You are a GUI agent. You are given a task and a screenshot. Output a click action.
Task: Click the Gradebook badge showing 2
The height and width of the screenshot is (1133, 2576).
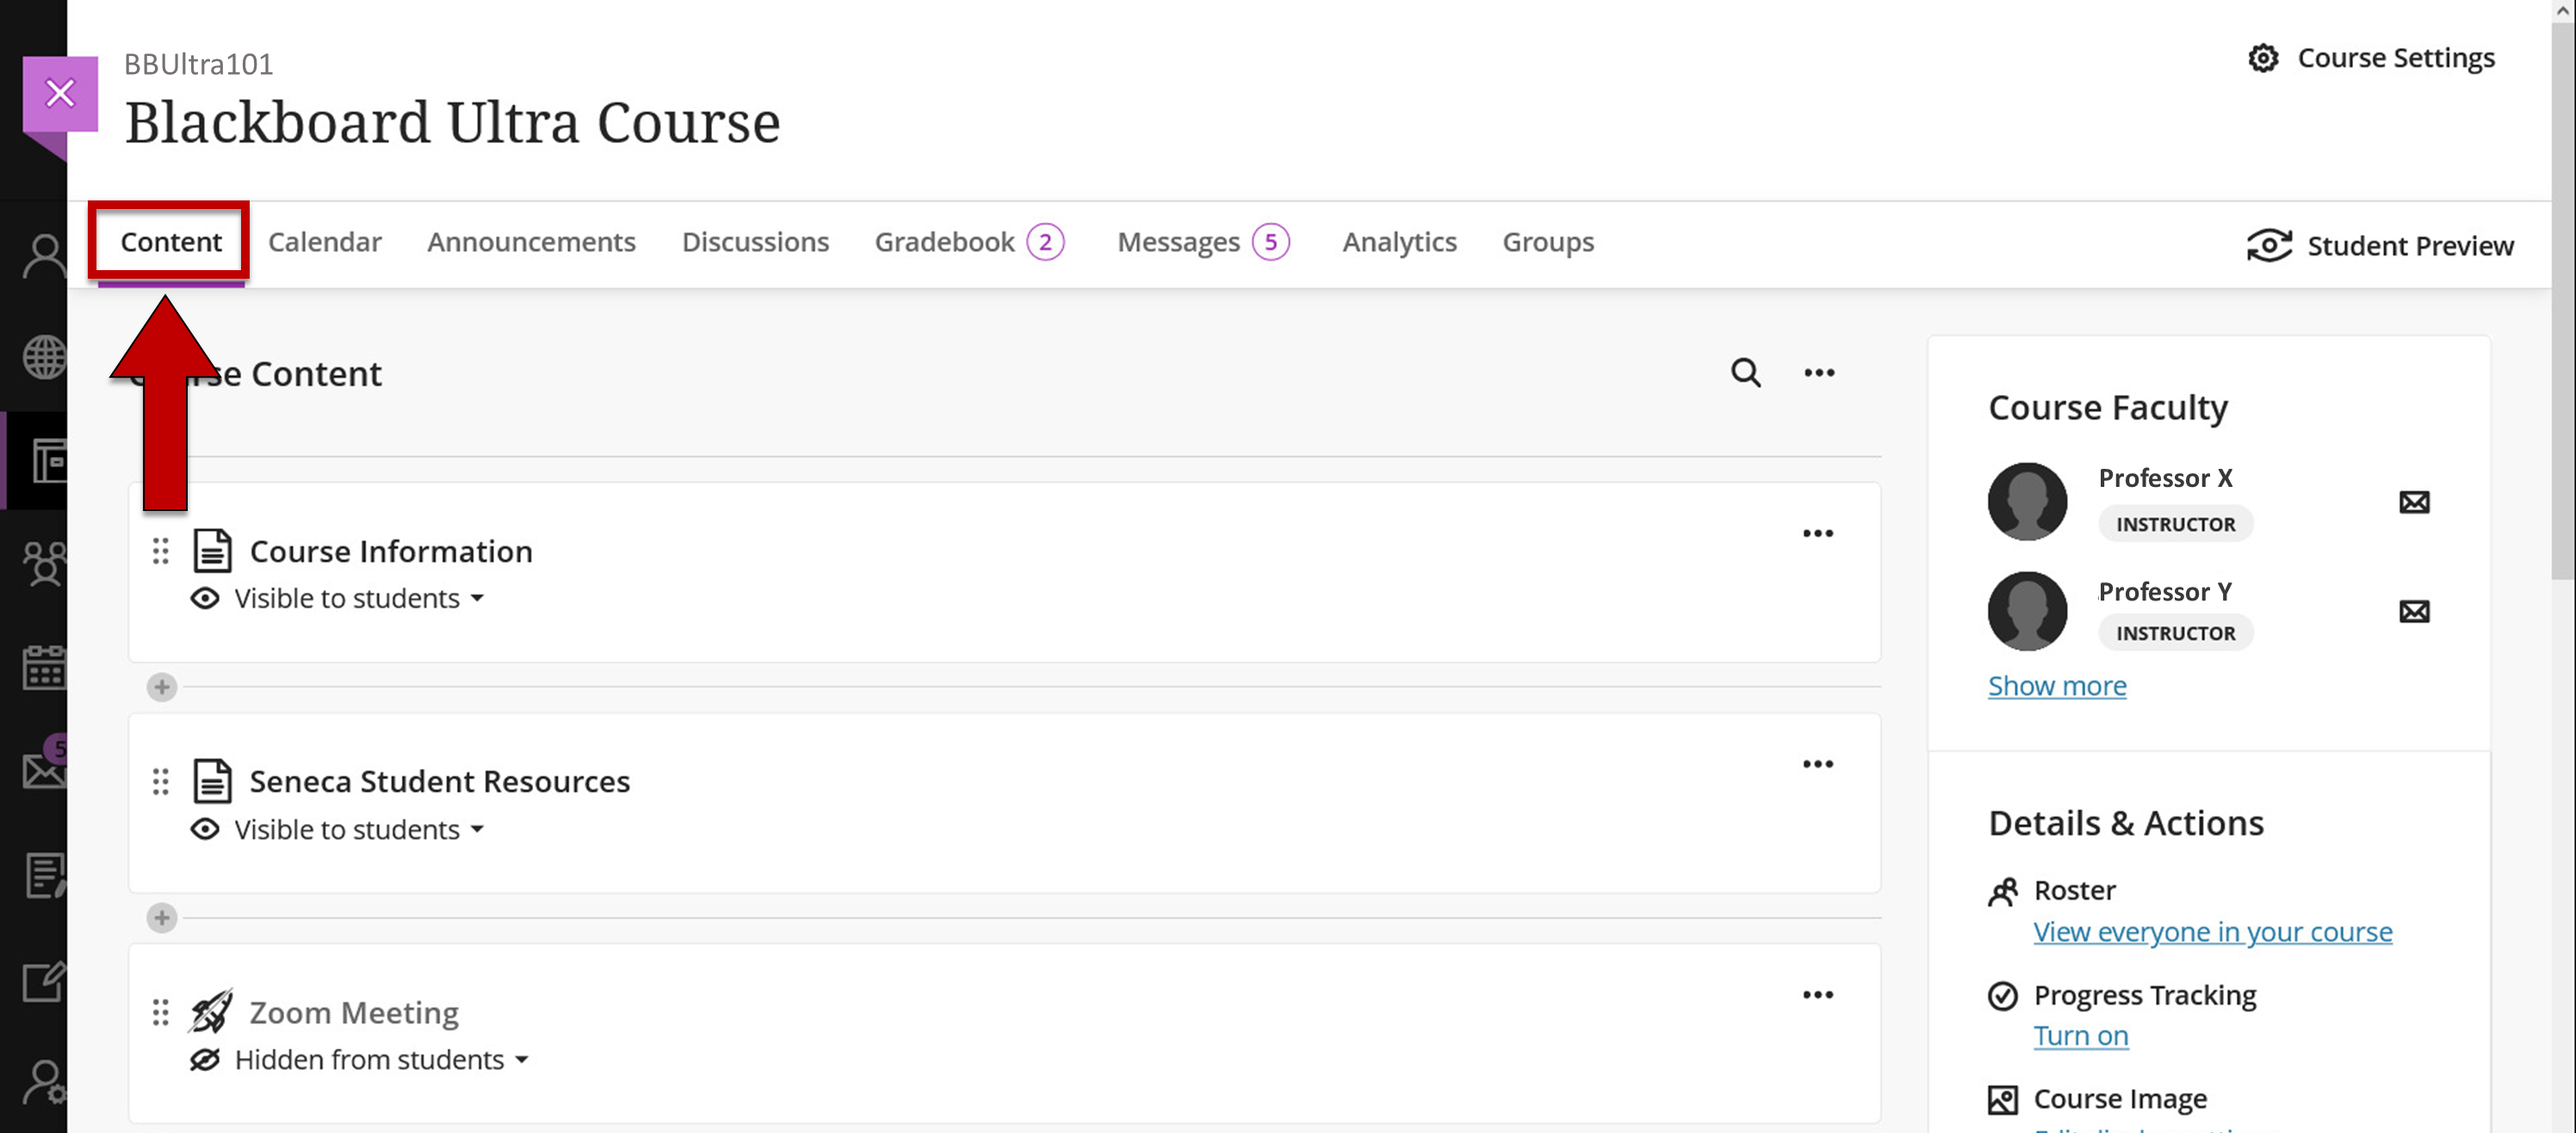[x=1045, y=242]
